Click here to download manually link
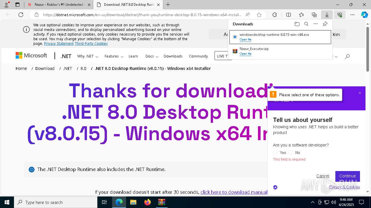The width and height of the screenshot is (371, 208). click(x=234, y=192)
